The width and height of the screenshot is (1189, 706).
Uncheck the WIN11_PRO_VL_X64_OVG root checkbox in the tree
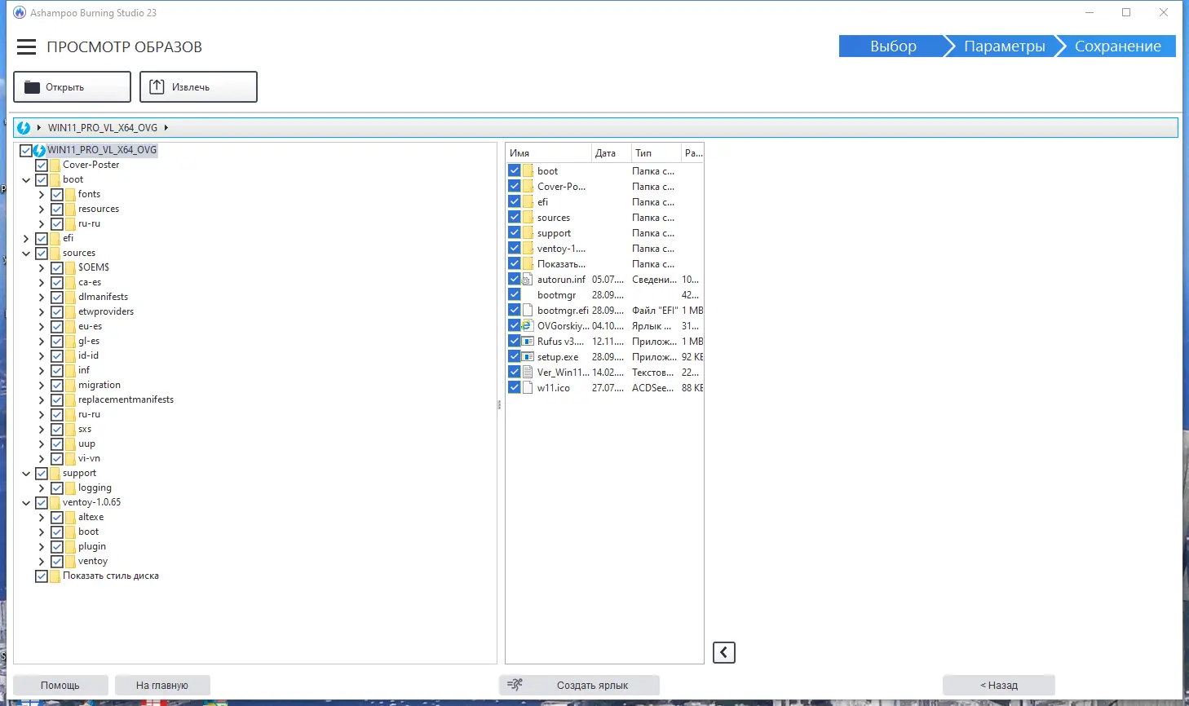(x=26, y=151)
